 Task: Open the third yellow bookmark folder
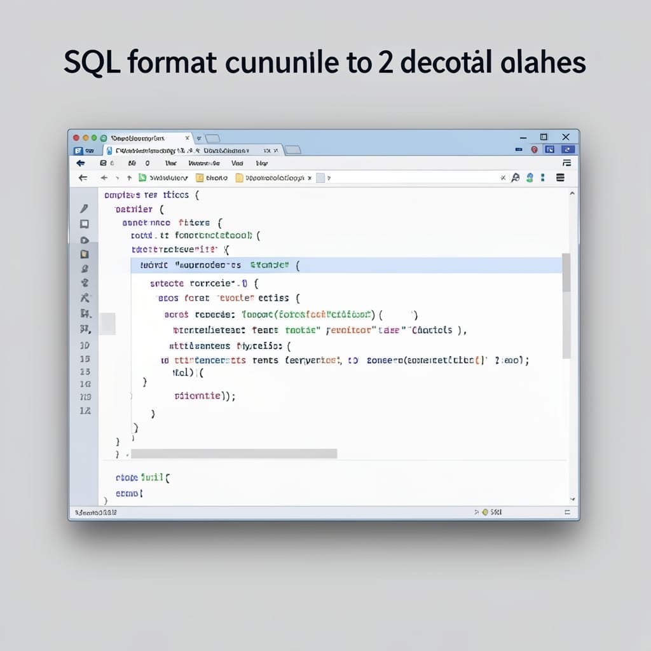pos(270,178)
